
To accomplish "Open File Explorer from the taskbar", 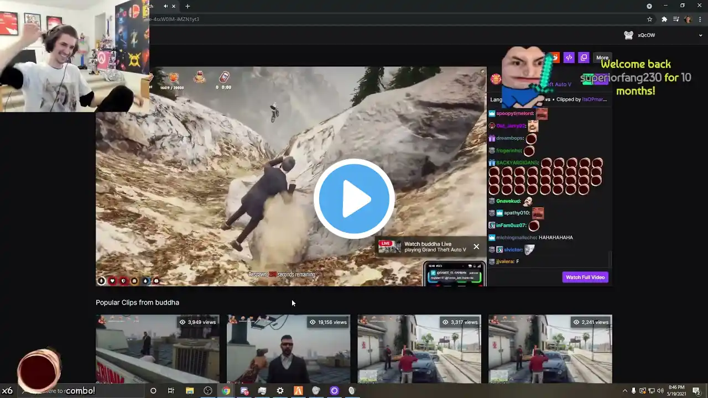I will click(x=190, y=391).
